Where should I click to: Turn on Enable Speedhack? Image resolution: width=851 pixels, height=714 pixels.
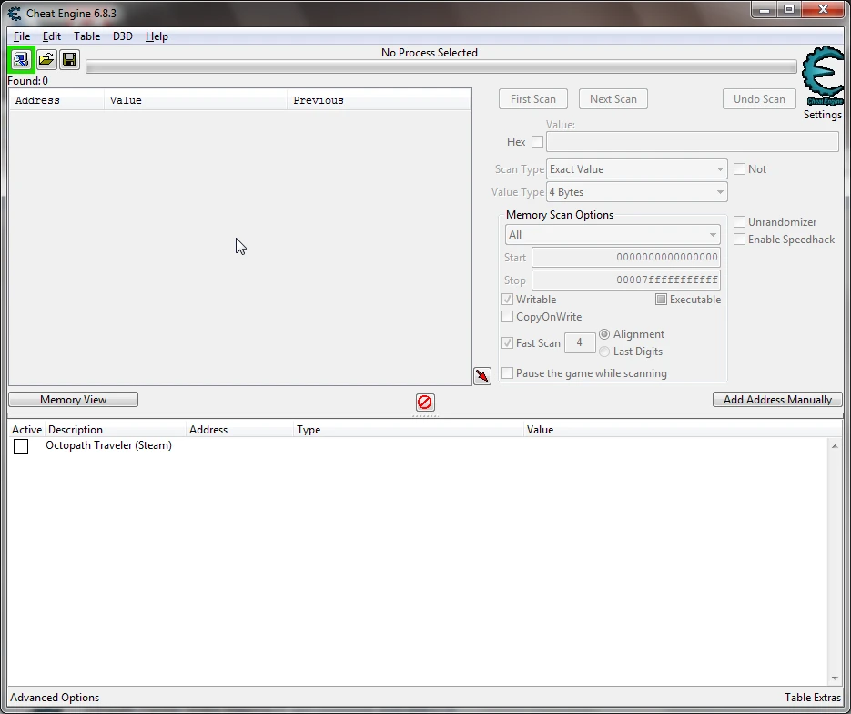[x=740, y=240]
